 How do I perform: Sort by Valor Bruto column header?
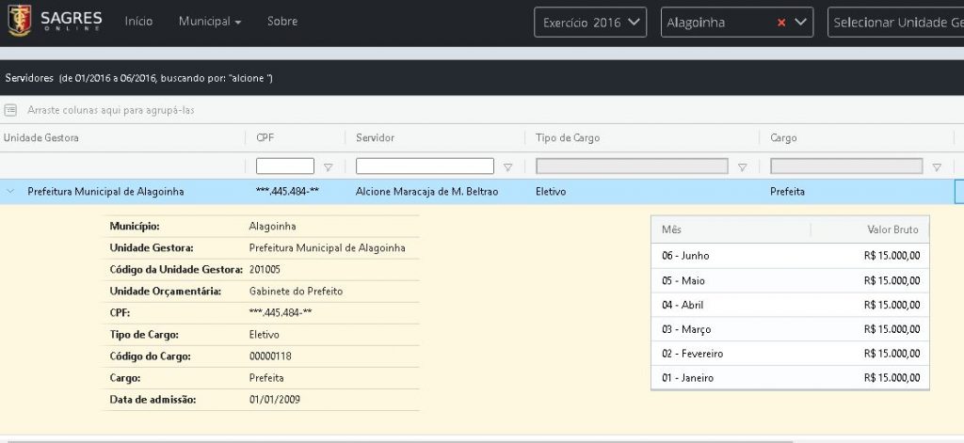coord(891,229)
